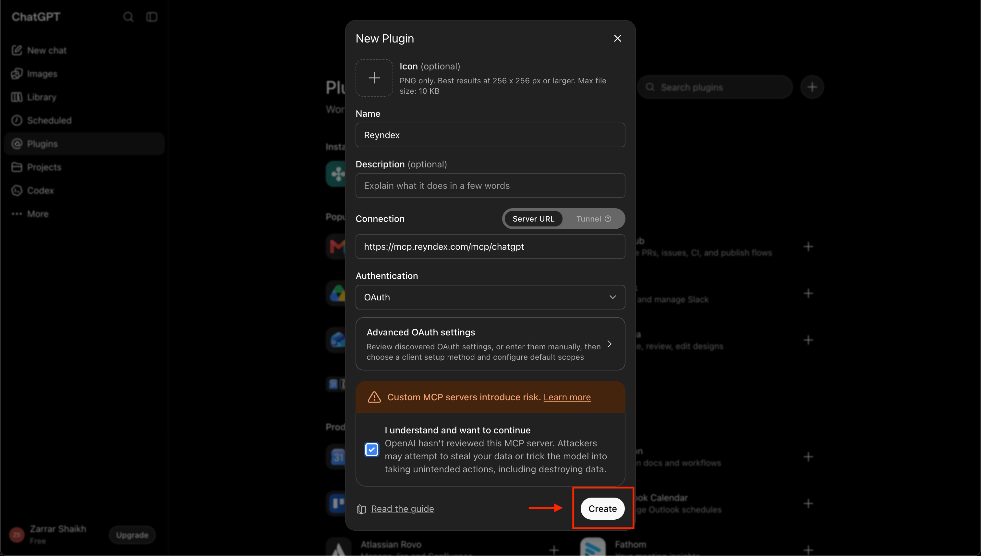Select Plugins in the sidebar
Image resolution: width=981 pixels, height=556 pixels.
pos(84,144)
